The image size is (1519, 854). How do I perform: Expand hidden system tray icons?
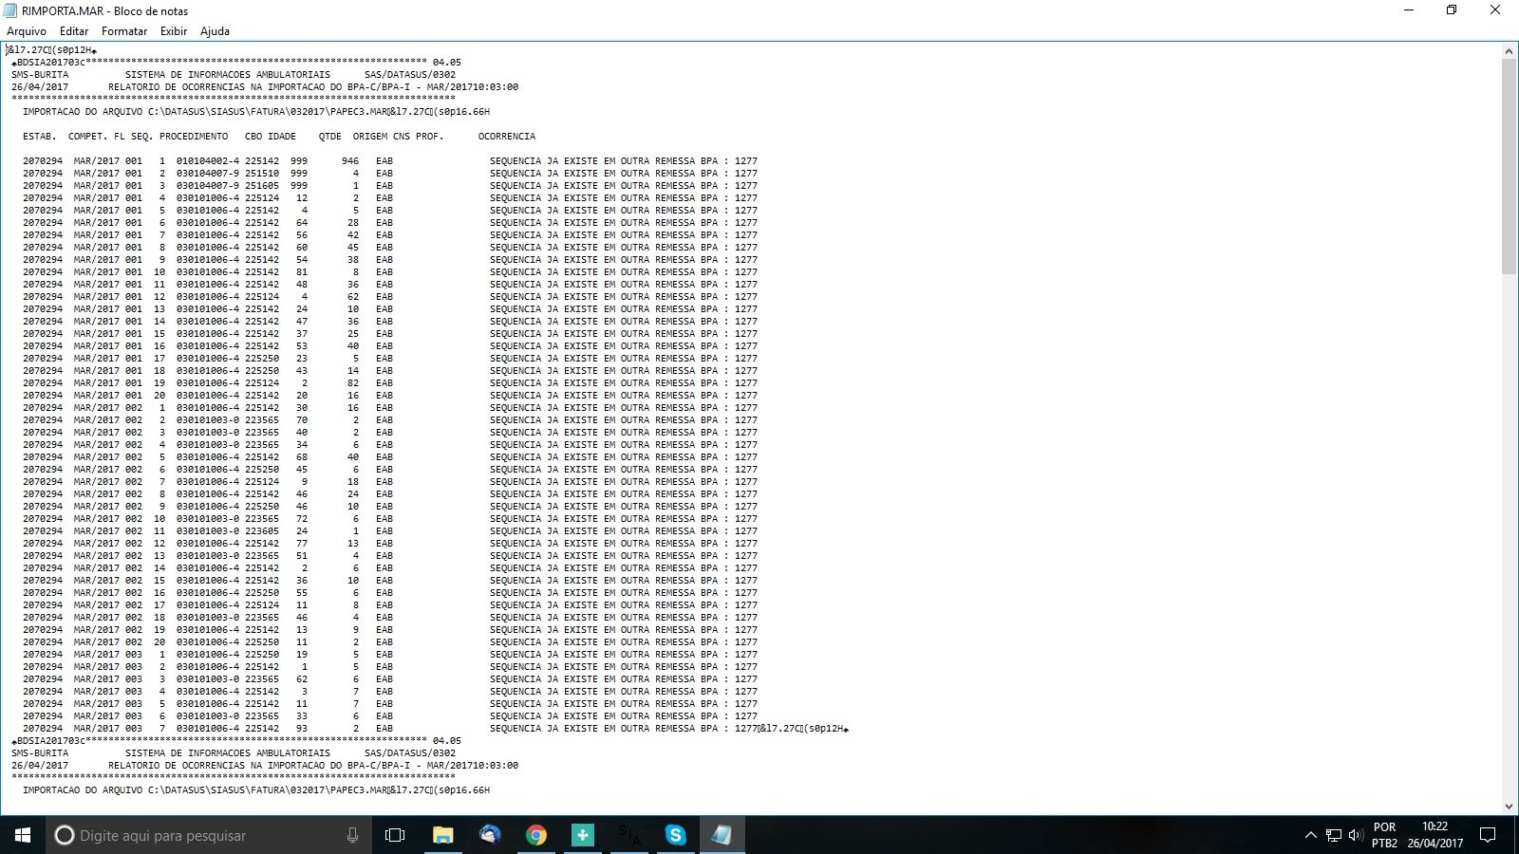1311,835
